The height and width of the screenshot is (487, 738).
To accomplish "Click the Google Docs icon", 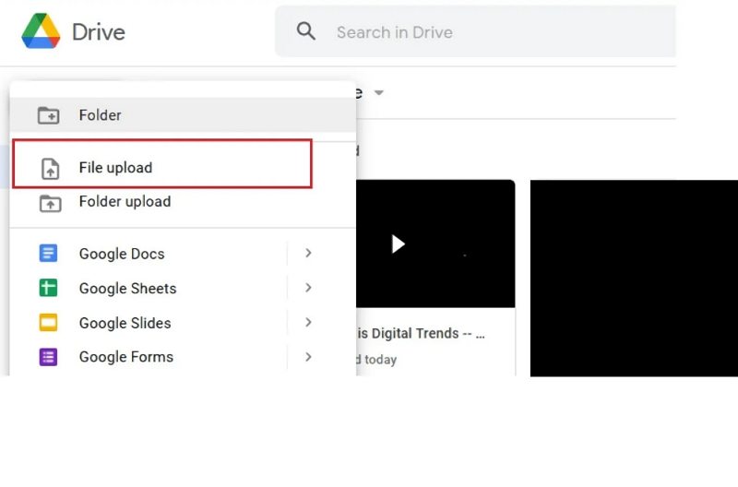I will (x=48, y=253).
